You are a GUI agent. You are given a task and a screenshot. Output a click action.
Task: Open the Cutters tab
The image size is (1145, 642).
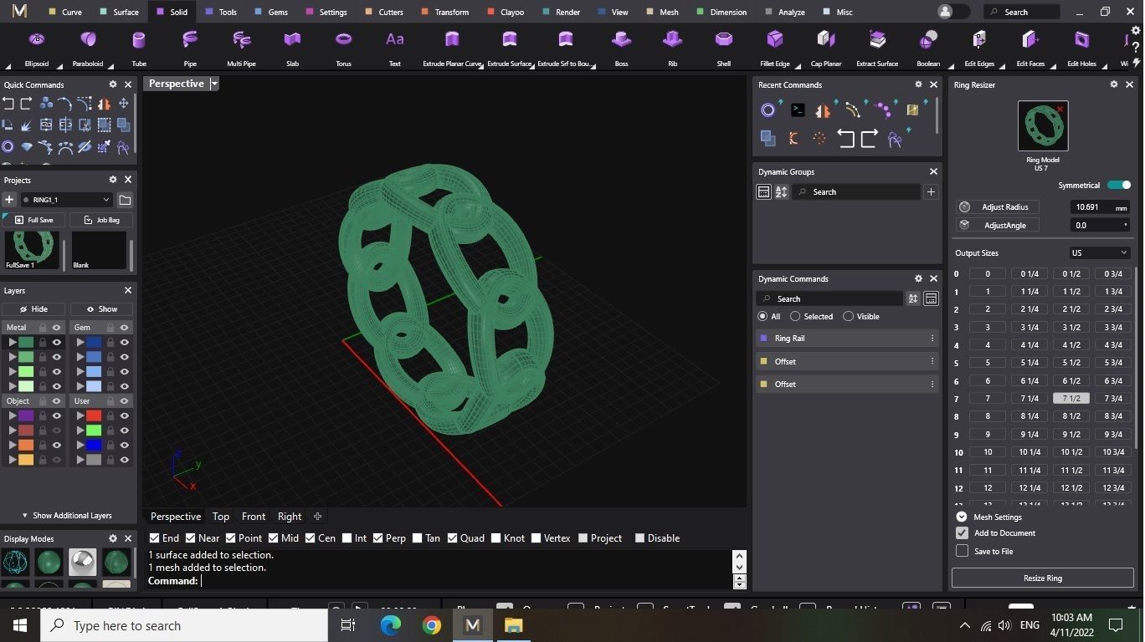pyautogui.click(x=385, y=12)
